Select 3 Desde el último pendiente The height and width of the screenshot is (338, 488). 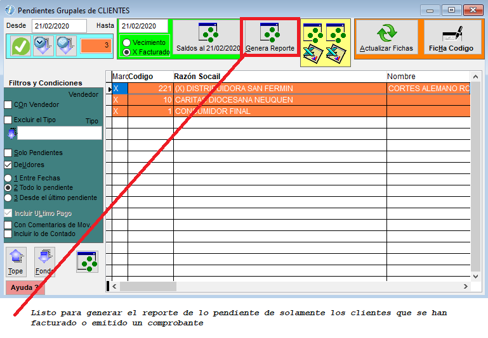(8, 197)
